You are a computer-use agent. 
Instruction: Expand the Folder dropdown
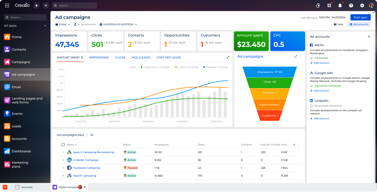(x=63, y=24)
